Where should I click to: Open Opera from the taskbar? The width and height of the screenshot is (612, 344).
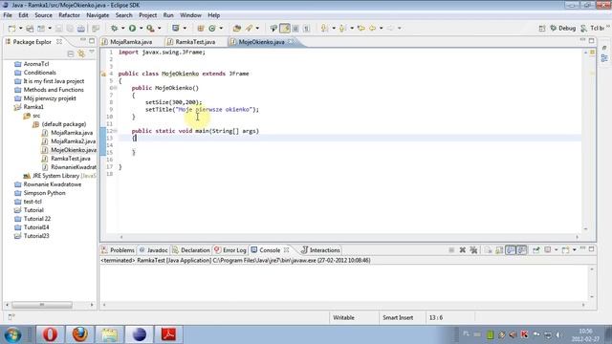50,334
